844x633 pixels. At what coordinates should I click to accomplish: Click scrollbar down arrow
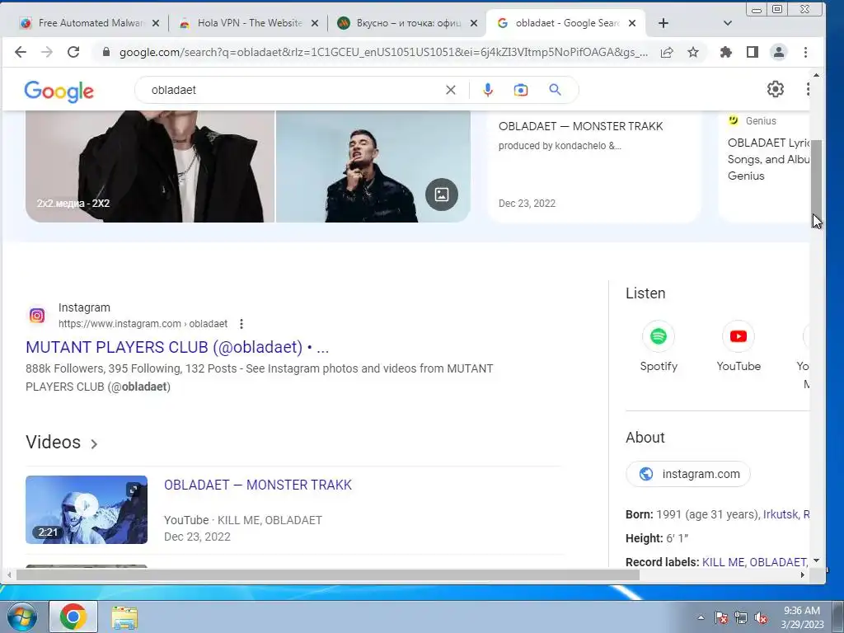point(817,560)
